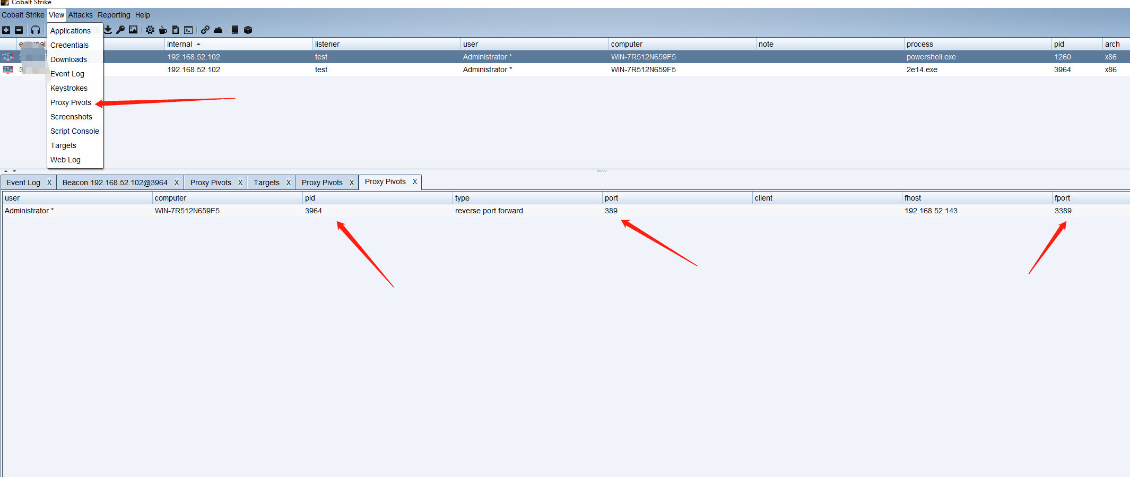Open the Attacks menu

click(81, 15)
